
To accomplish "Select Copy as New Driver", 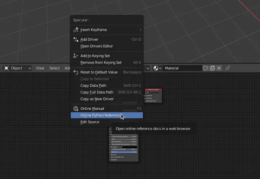I will pyautogui.click(x=106, y=99).
